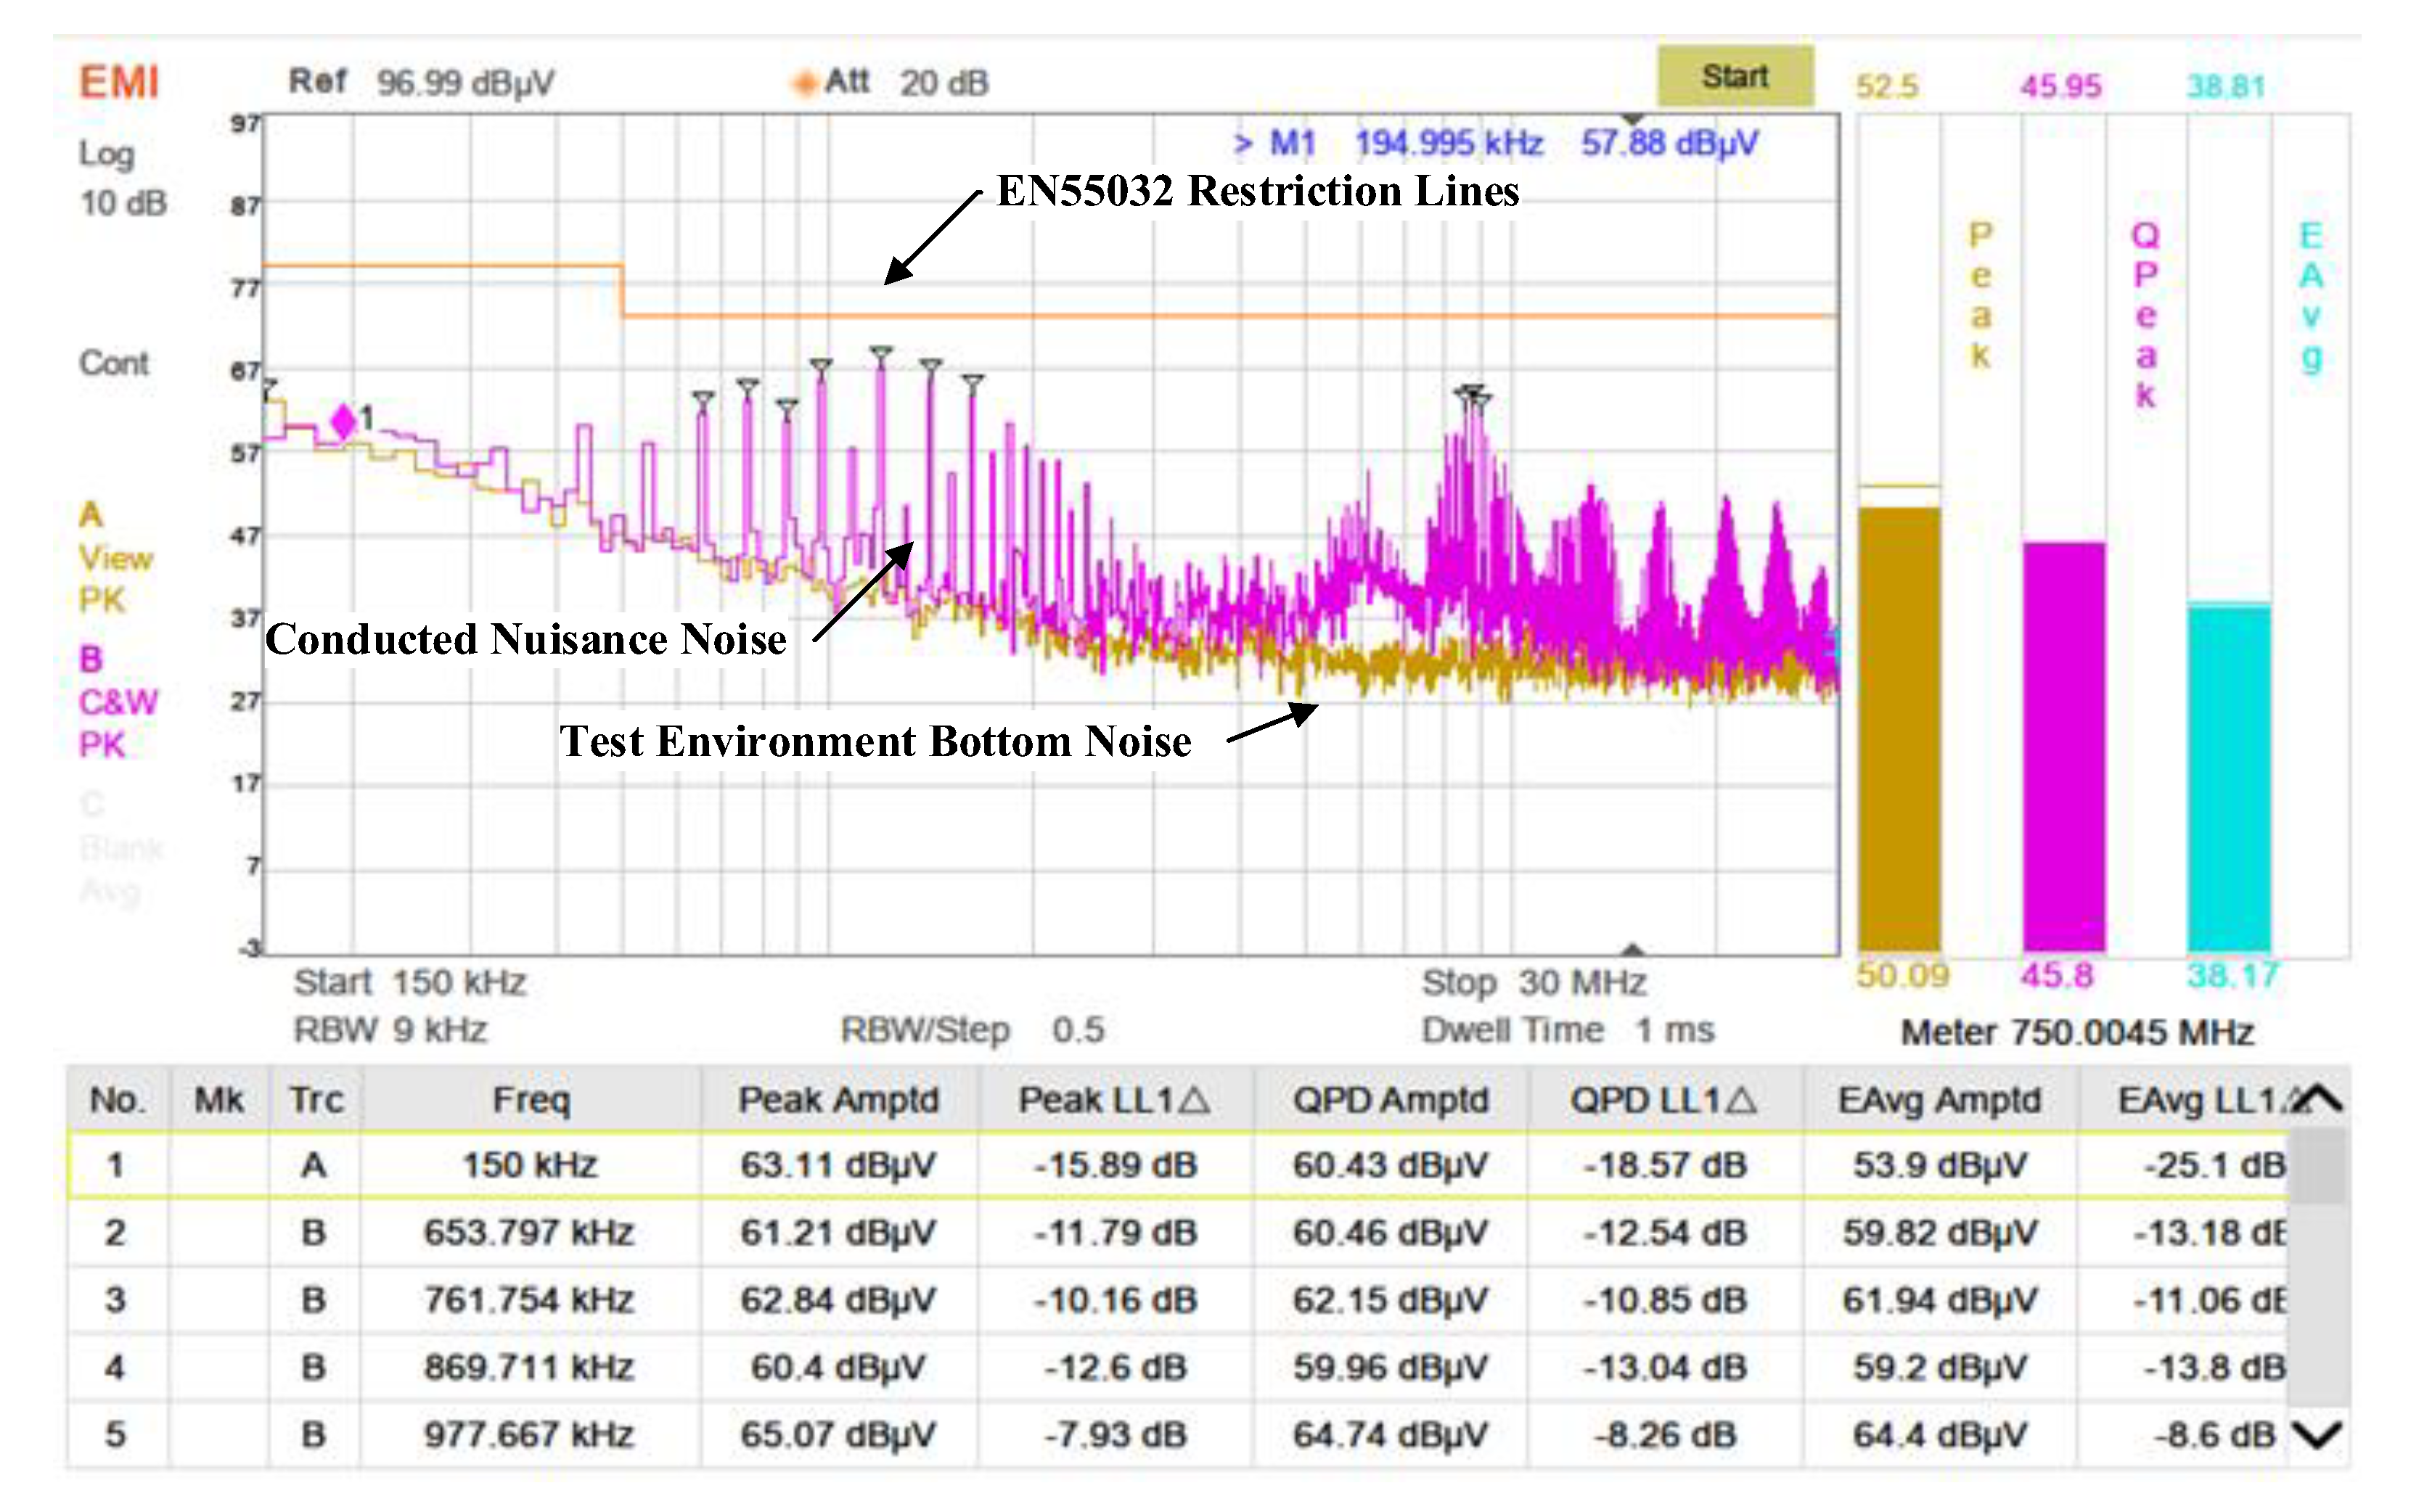Click the Mk column header
This screenshot has width=2411, height=1512.
point(219,1100)
